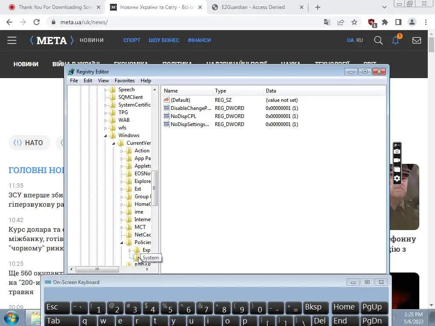Sort values by Data column header
Viewport: 435px width, 326px height.
click(x=324, y=91)
